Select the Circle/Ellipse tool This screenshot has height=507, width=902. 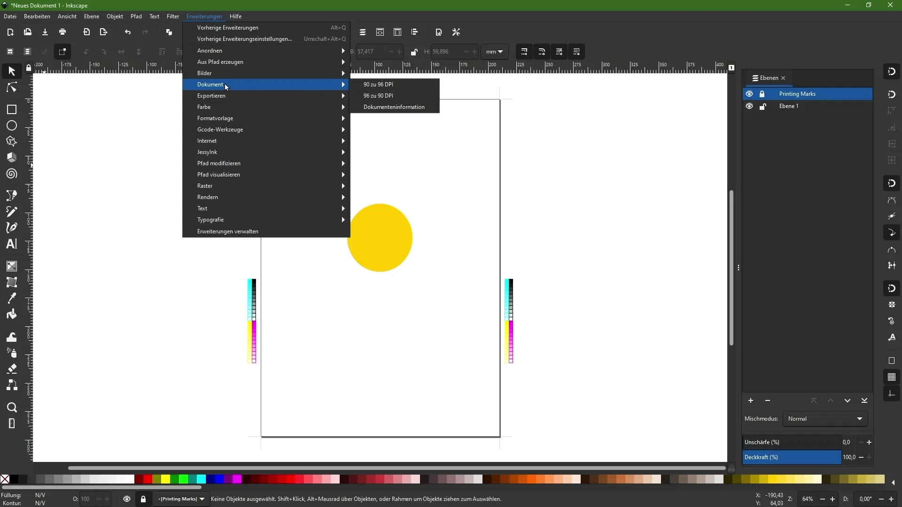(11, 126)
